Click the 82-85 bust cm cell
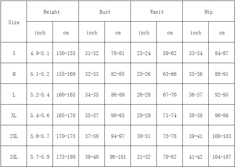This screenshot has width=235, height=167. click(x=118, y=74)
